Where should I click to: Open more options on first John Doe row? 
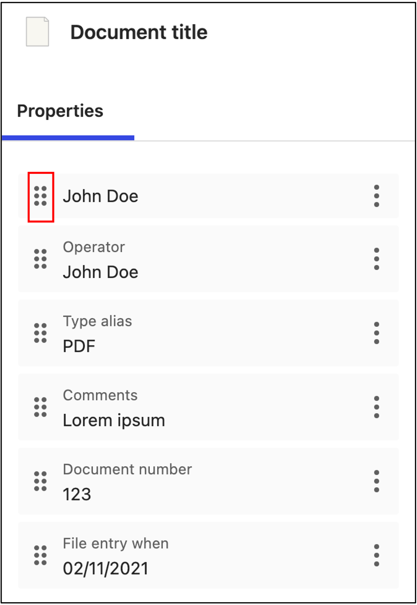pyautogui.click(x=376, y=196)
